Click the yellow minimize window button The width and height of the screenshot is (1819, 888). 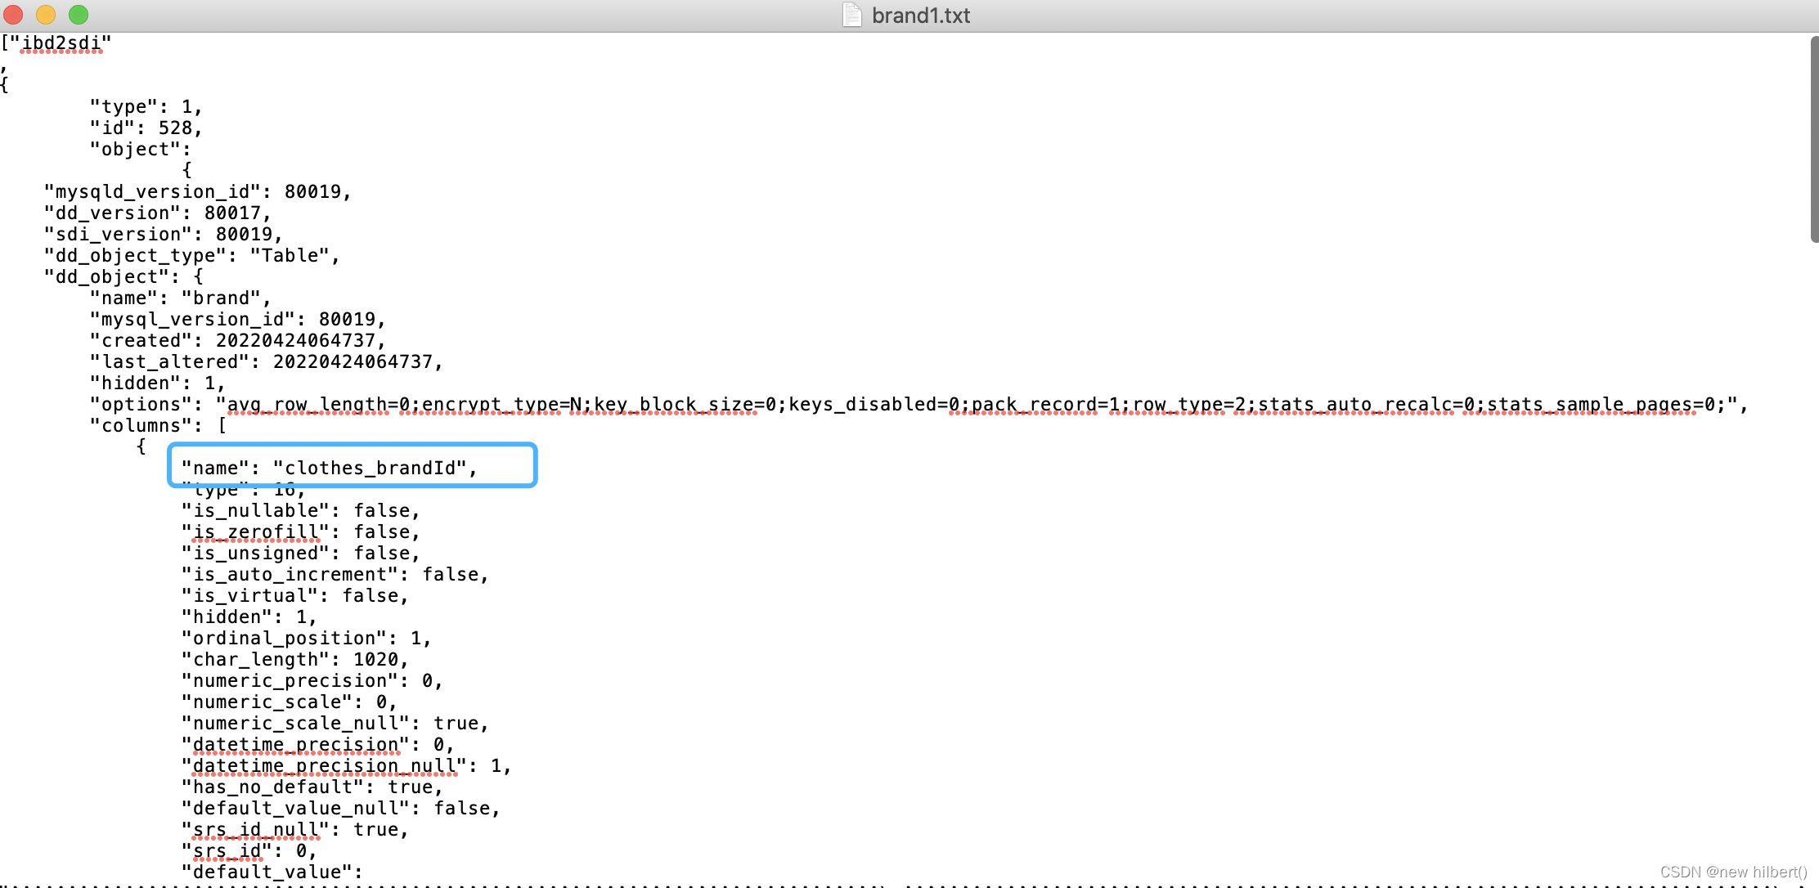(x=46, y=15)
